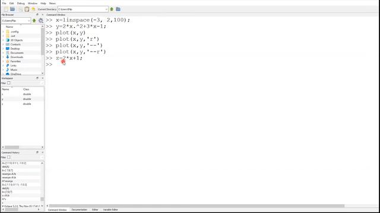
Task: Click the Undo toolbar icon
Action: point(33,9)
